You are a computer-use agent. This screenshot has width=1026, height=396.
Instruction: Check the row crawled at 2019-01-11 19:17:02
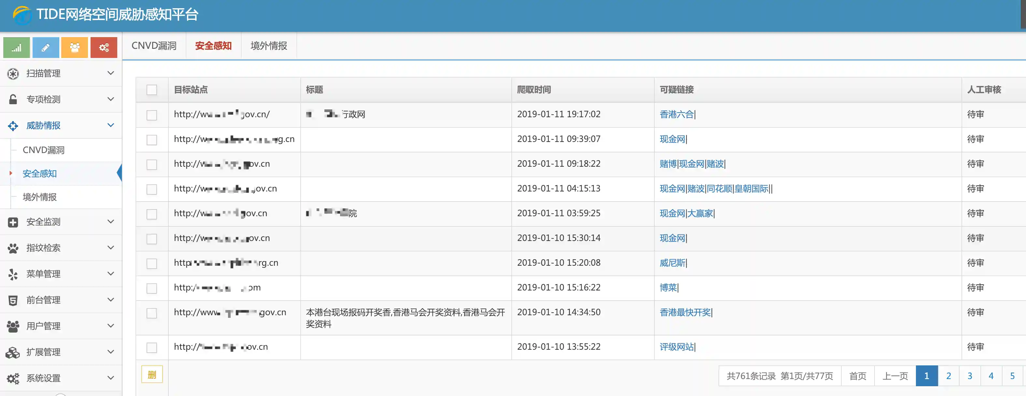152,115
